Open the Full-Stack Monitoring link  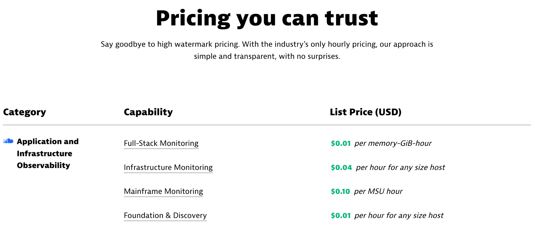[x=161, y=143]
